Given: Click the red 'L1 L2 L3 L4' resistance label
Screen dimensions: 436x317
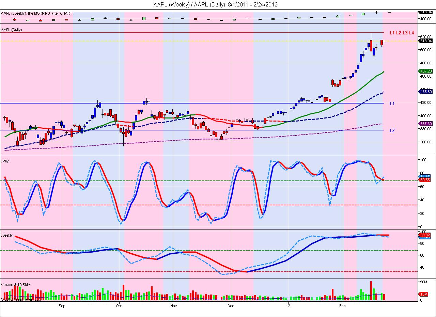Looking at the screenshot, I should tap(402, 33).
